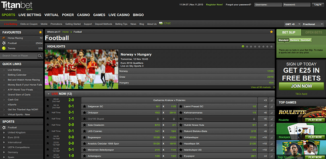Click Forgot your password? link

point(238,5)
